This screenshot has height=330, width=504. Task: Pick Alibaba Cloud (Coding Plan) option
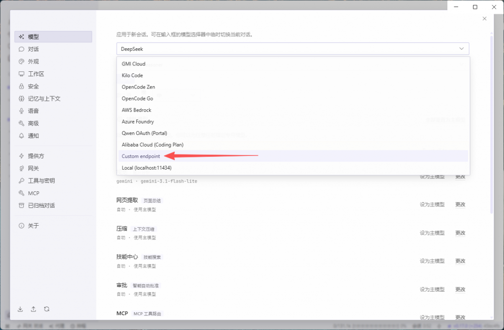(293, 145)
